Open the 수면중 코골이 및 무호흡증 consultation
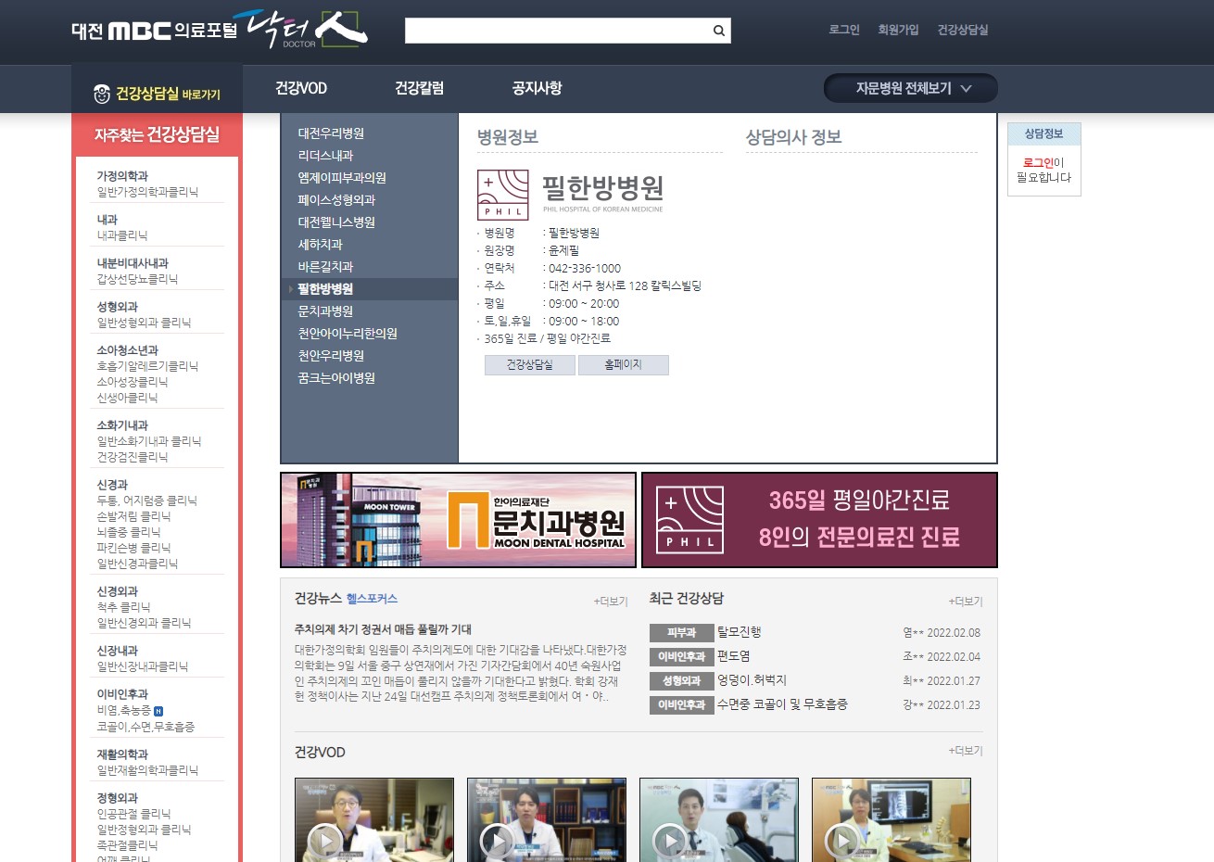This screenshot has height=862, width=1214. (x=782, y=704)
